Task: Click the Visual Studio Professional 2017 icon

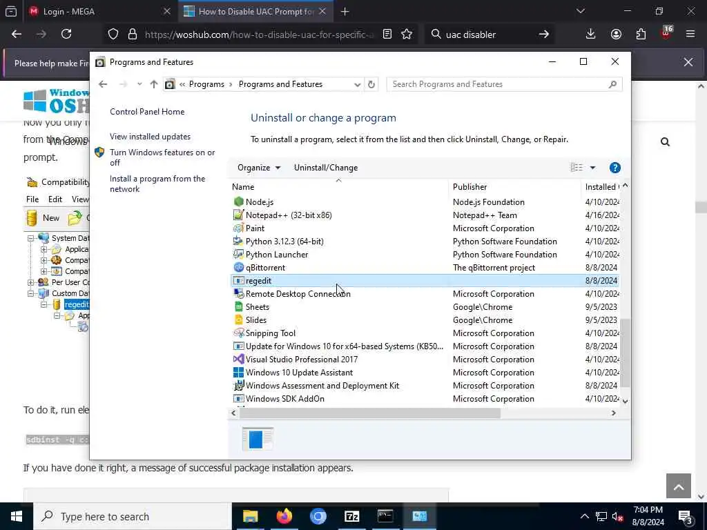Action: 238,359
